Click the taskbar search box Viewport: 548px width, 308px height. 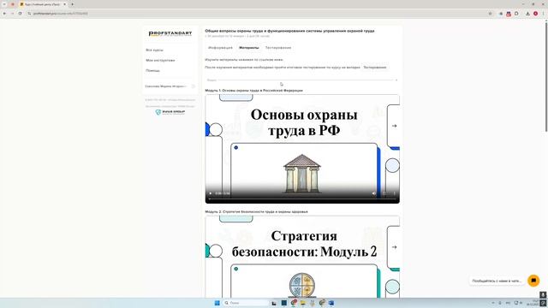click(246, 303)
